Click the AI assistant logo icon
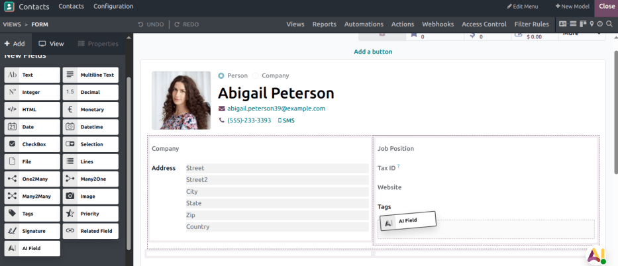The height and width of the screenshot is (266, 618). tap(596, 254)
